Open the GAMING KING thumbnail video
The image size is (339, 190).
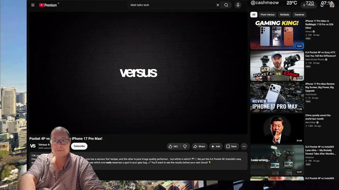[x=277, y=34]
